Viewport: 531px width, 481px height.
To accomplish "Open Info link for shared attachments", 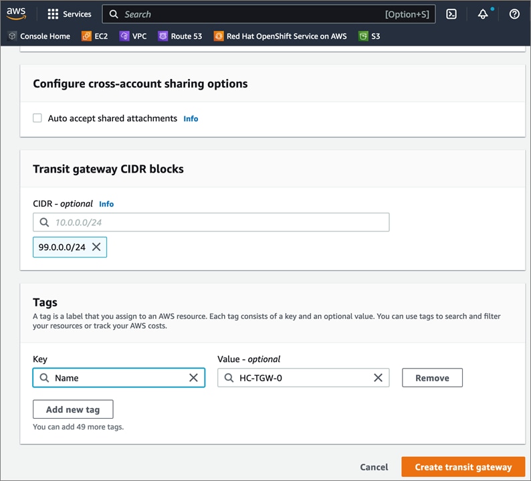I will 191,118.
